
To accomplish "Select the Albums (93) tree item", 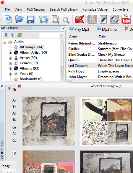I will pos(30,68).
